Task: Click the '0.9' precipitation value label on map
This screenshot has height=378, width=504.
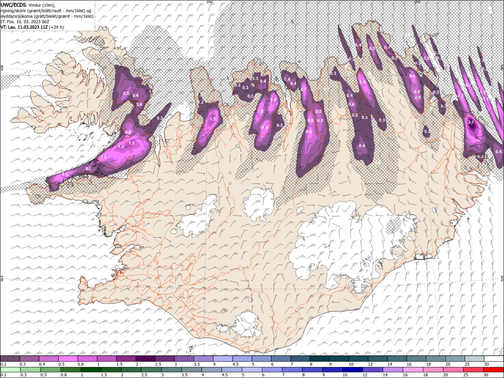Action: [362, 82]
